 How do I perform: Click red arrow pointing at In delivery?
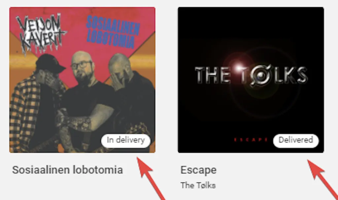tap(151, 179)
